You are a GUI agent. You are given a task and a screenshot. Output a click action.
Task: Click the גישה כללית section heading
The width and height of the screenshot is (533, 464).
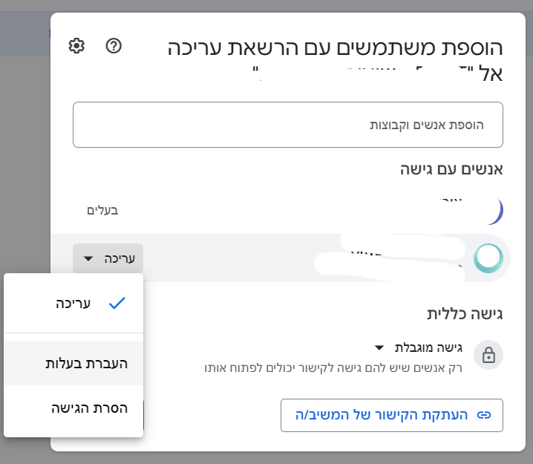[x=465, y=313]
